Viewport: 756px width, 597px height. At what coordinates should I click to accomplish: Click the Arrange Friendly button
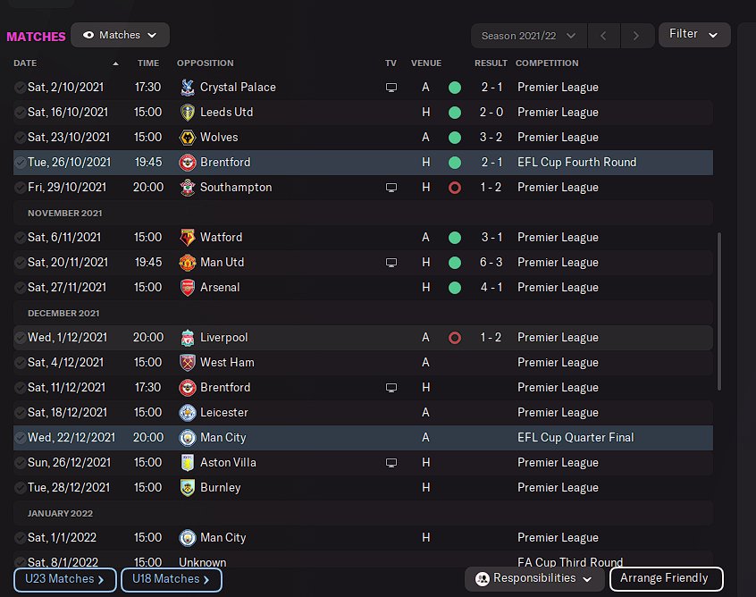(665, 578)
